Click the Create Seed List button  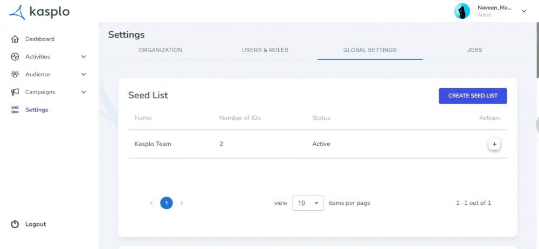coord(473,96)
